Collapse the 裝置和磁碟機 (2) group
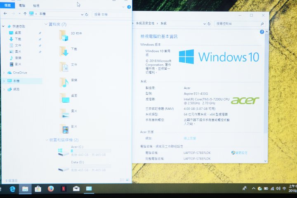Image resolution: width=297 pixels, height=198 pixels. tap(47, 140)
